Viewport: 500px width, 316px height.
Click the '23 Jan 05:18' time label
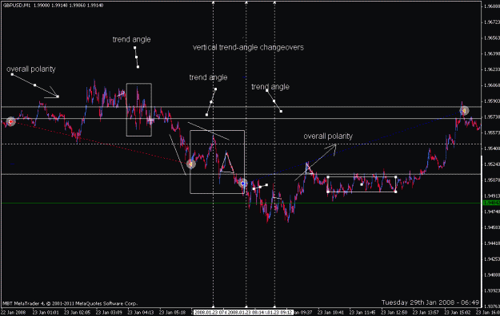(172, 313)
